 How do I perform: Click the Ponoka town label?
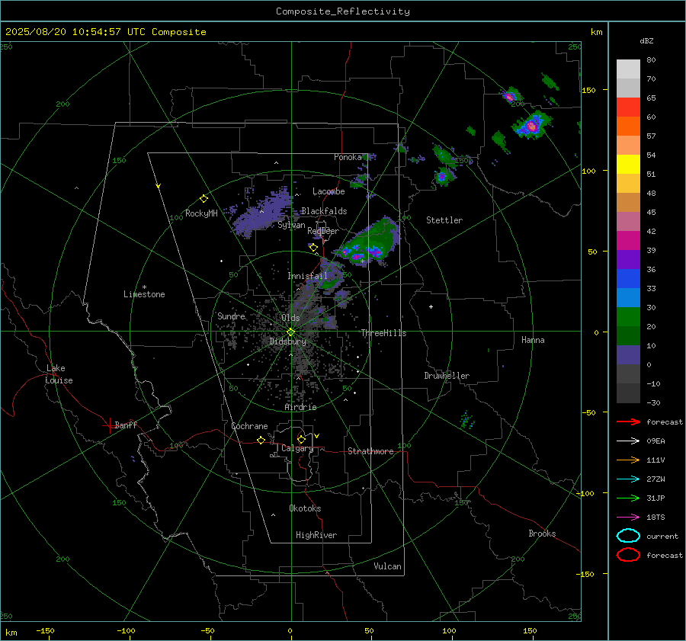(x=348, y=157)
